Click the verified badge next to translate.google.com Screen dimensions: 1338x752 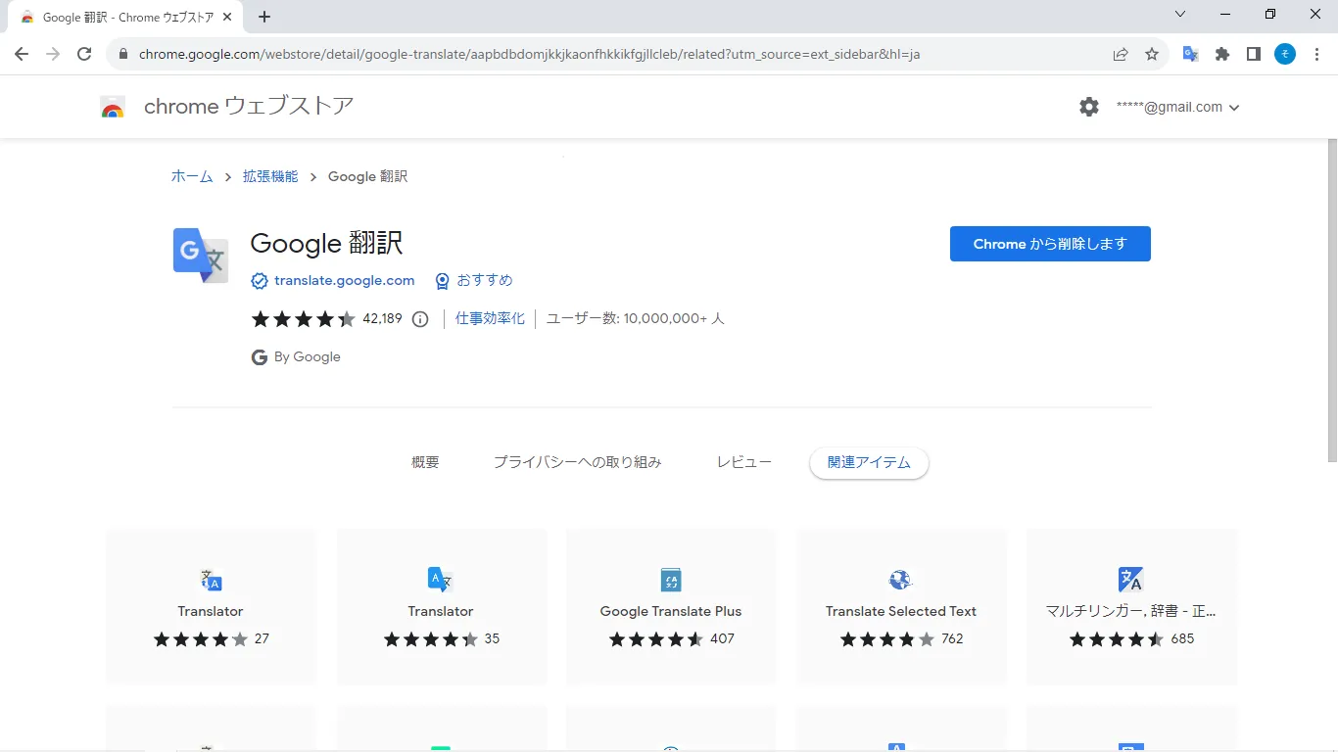point(260,281)
